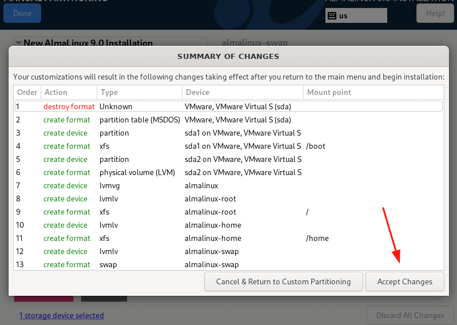Select the swap type cell in row 13

(108, 265)
